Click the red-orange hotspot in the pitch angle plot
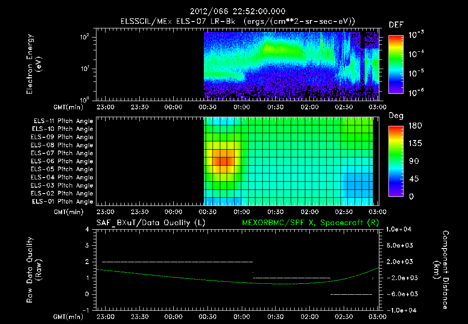Image resolution: width=468 pixels, height=324 pixels. point(223,161)
